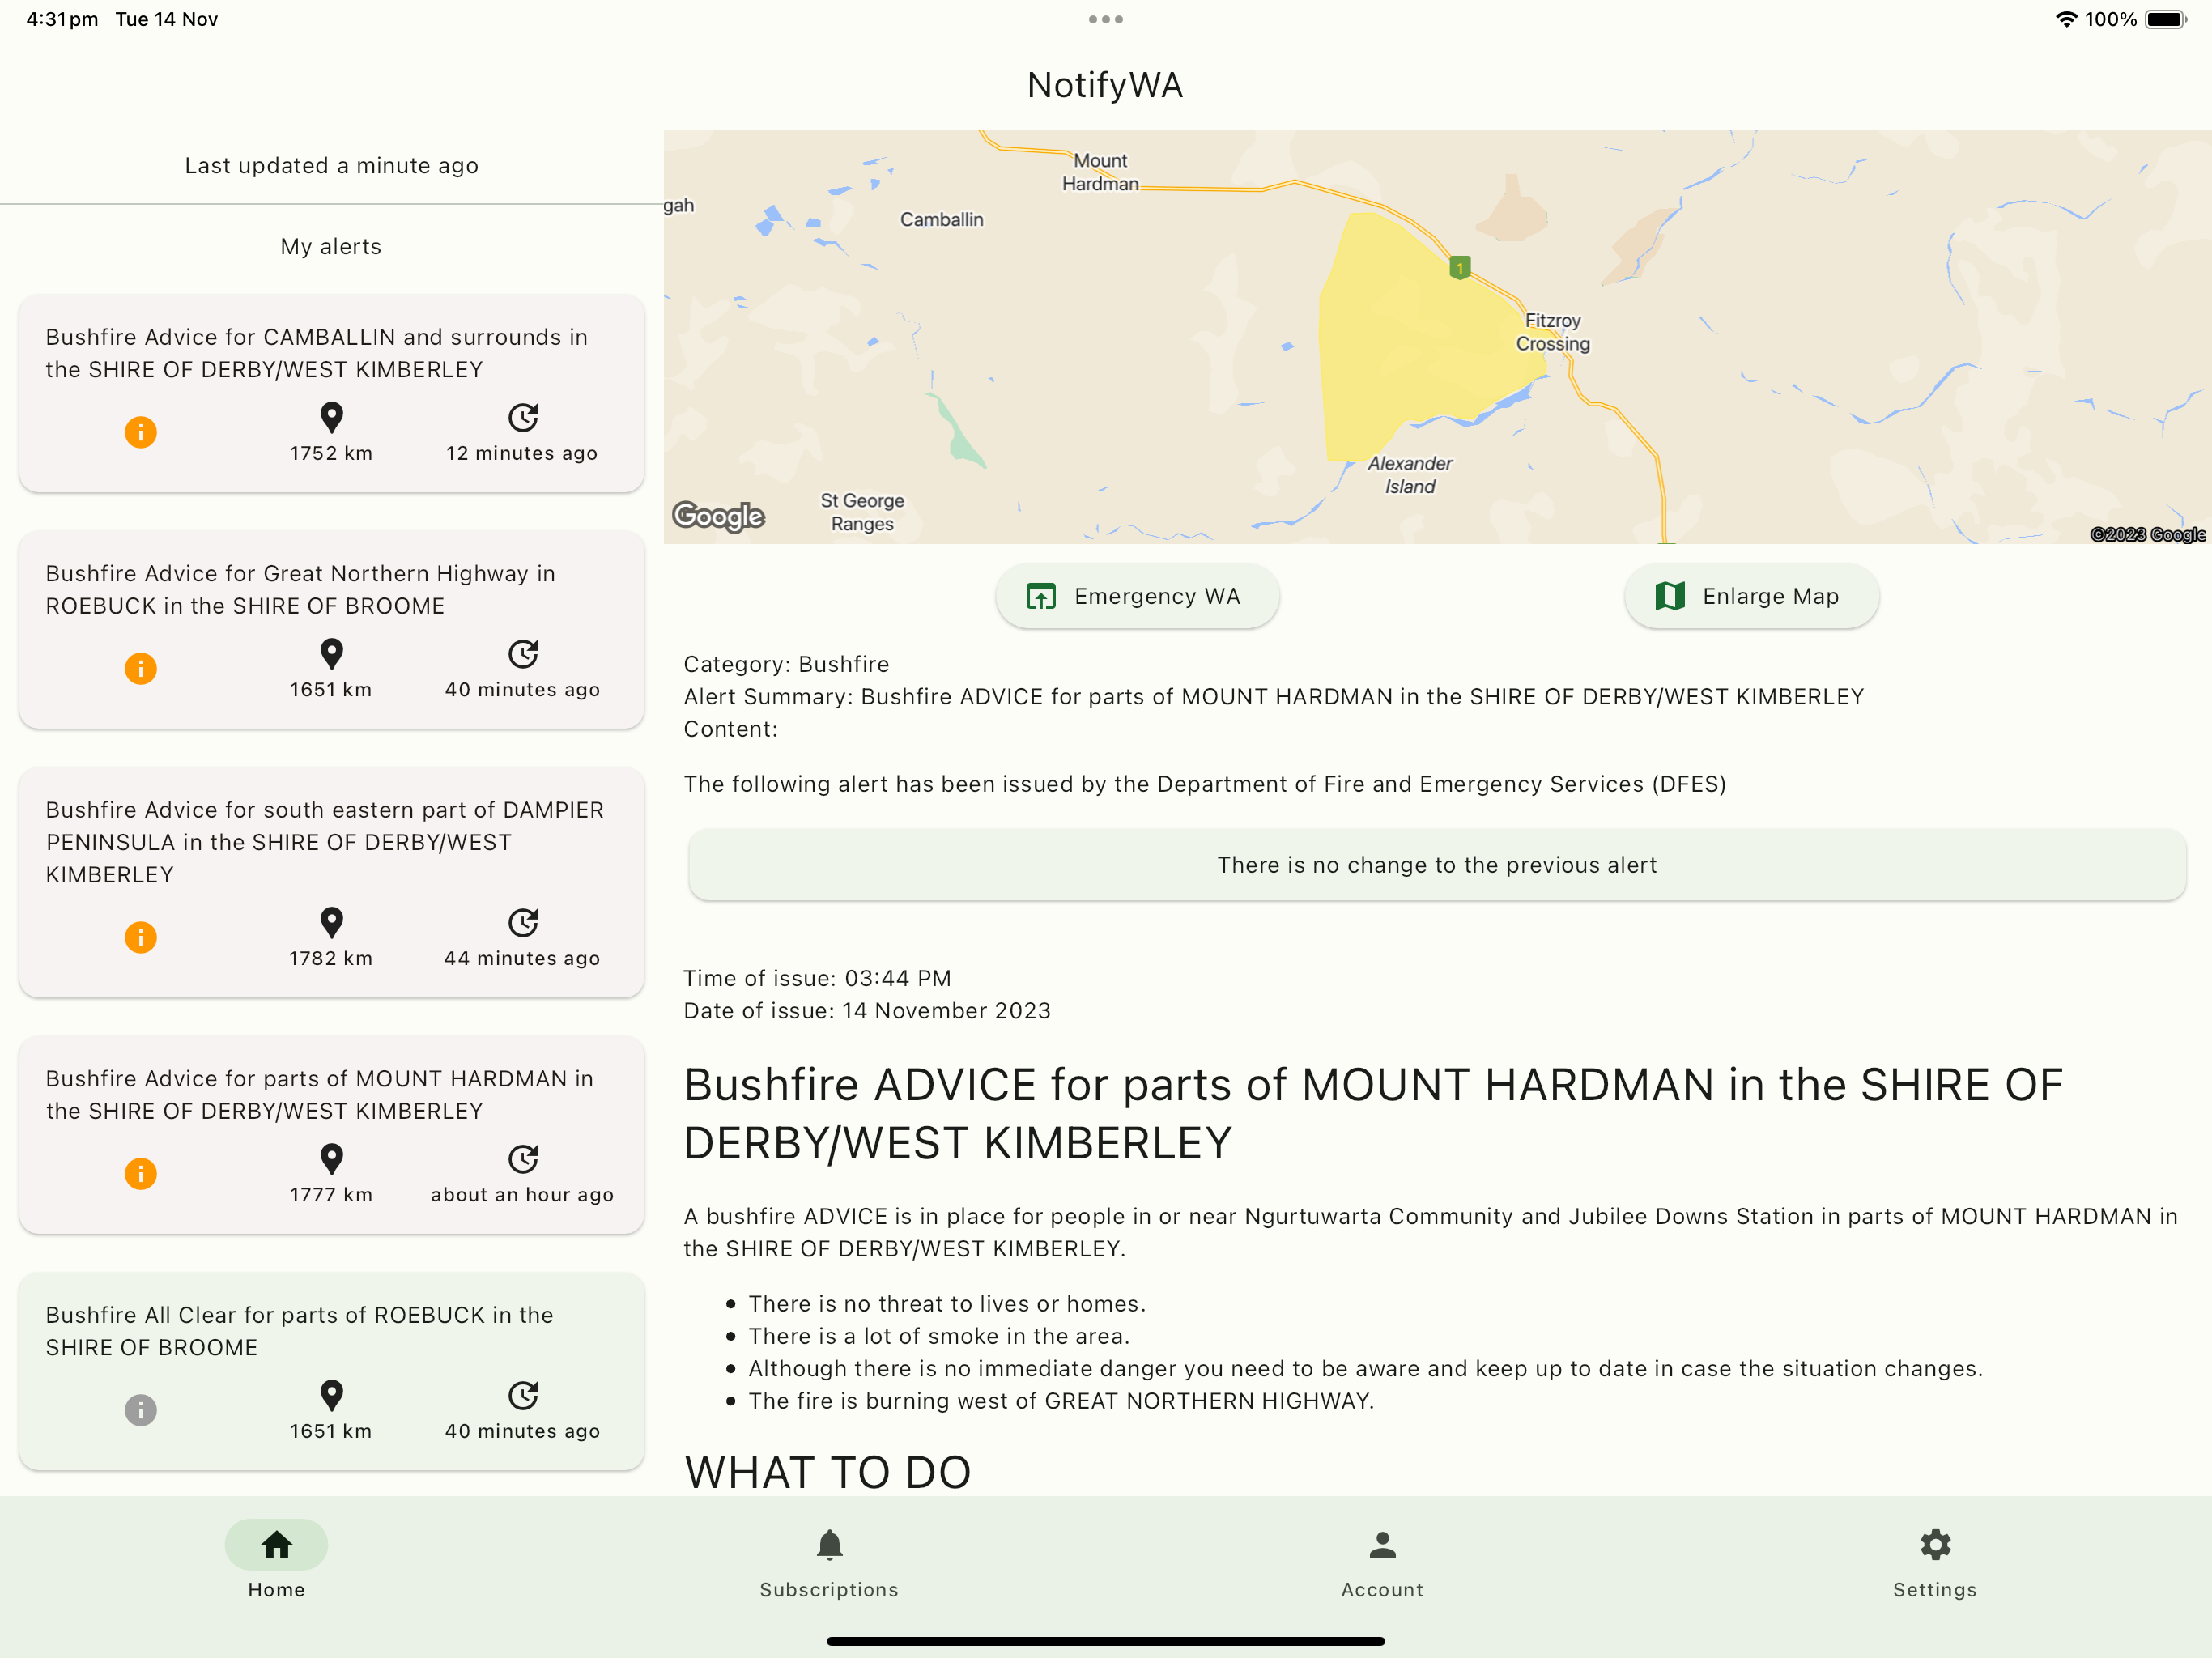This screenshot has height=1658, width=2212.
Task: Tap the location pin above 1777 km
Action: pyautogui.click(x=331, y=1159)
